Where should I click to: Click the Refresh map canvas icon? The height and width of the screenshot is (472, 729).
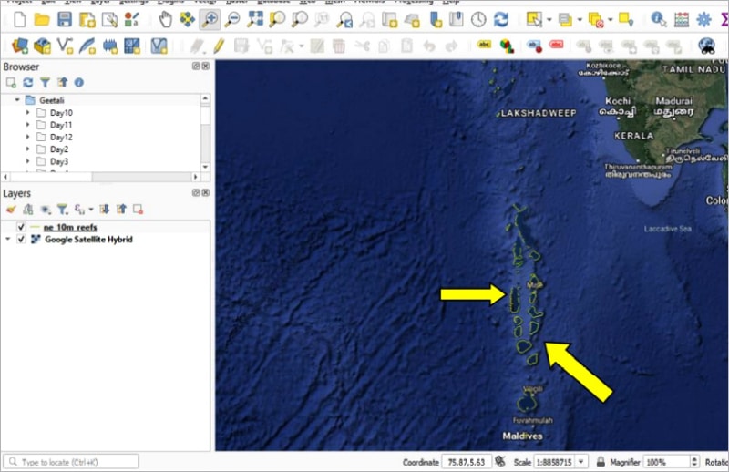click(x=501, y=19)
